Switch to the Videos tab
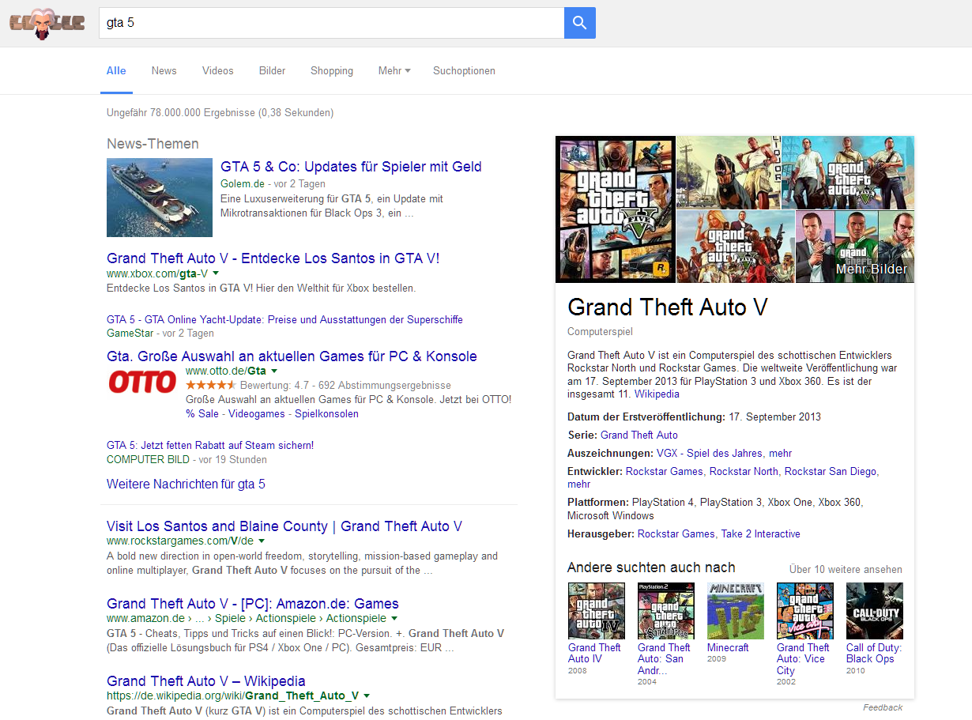Screen dimensions: 972x720 point(218,70)
